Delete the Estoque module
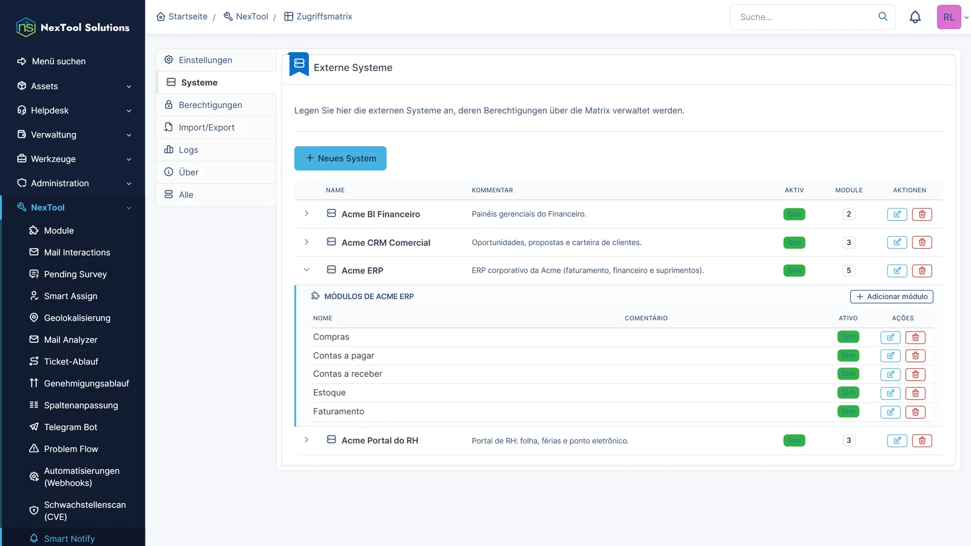This screenshot has height=546, width=971. click(x=915, y=393)
